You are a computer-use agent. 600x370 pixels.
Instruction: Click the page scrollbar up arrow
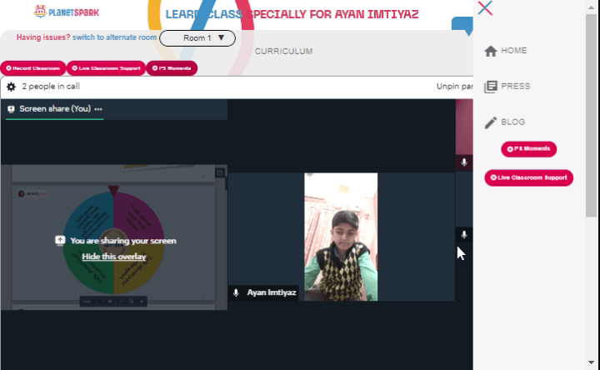[591, 7]
